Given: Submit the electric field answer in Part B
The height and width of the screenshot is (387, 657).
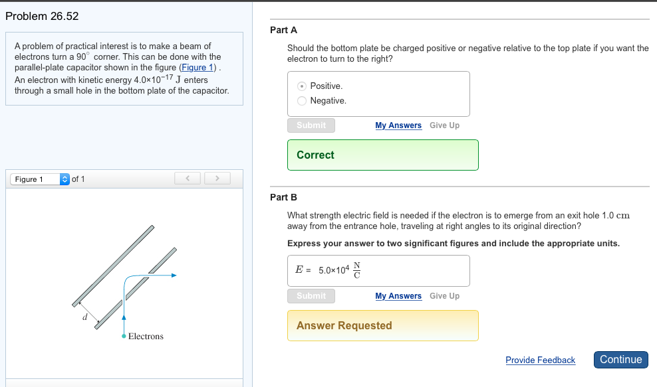Looking at the screenshot, I should tap(311, 295).
